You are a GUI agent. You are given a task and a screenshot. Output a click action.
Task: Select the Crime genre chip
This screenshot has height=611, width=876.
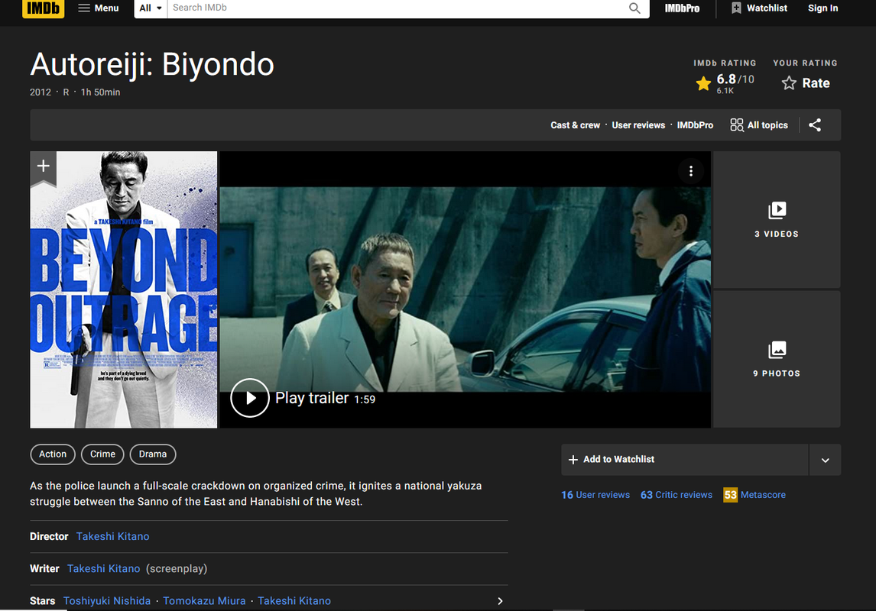(102, 454)
